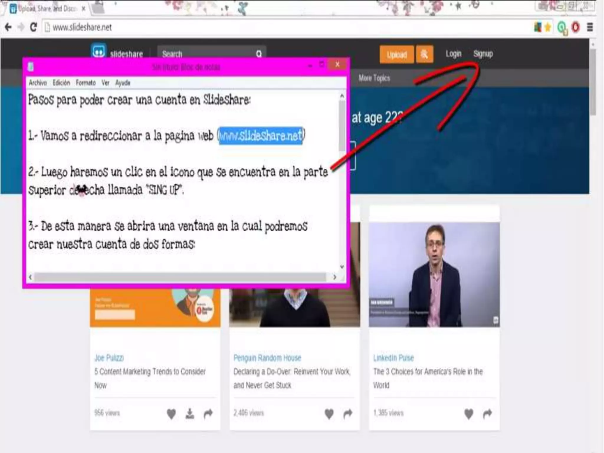Viewport: 604px width, 453px height.
Task: Click the red Opera extension icon
Action: (575, 27)
